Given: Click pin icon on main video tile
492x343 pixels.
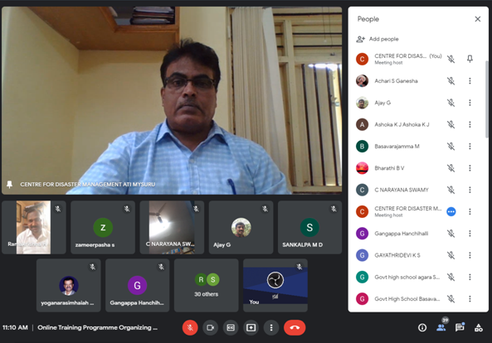Looking at the screenshot, I should point(10,184).
